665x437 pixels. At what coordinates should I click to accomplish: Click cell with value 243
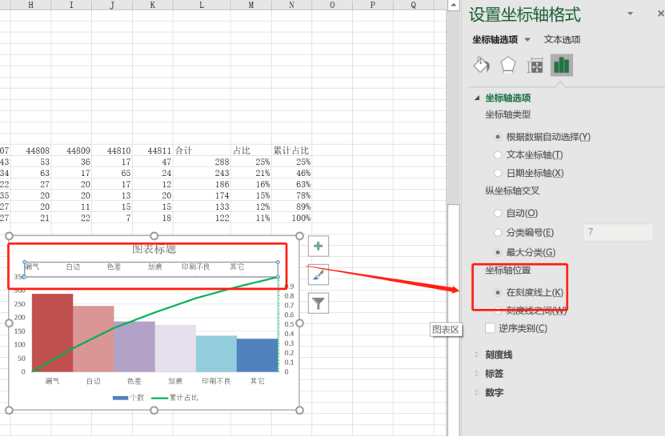(202, 173)
